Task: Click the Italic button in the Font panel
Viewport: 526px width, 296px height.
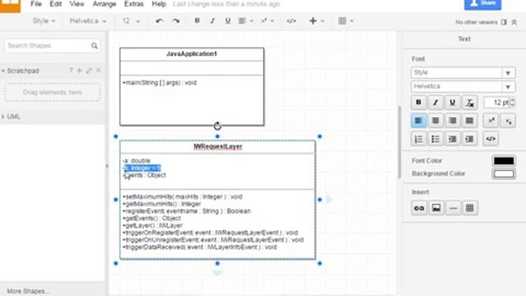Action: [x=436, y=102]
